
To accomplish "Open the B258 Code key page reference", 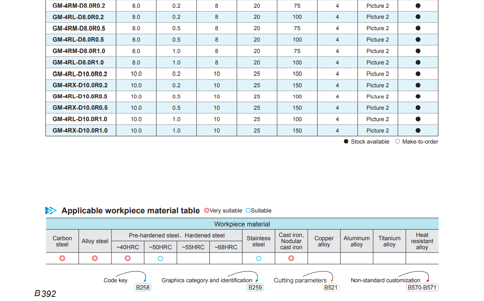I will point(143,288).
